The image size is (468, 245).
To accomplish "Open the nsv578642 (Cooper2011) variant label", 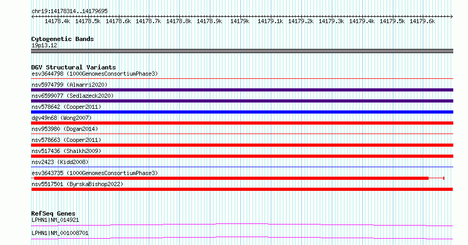I will [x=66, y=107].
